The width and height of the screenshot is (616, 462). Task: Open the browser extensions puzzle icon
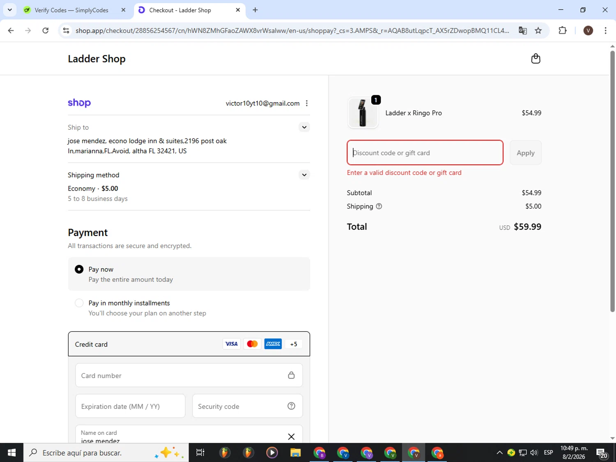tap(563, 30)
